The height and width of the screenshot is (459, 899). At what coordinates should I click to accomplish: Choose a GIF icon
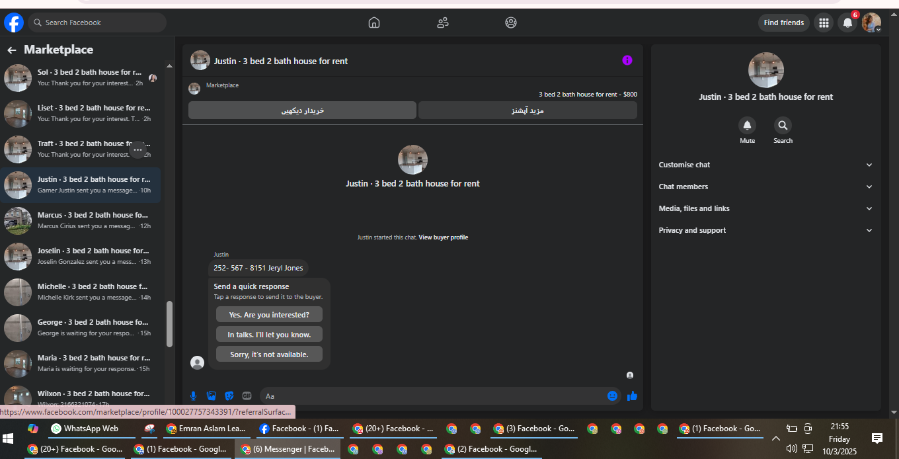(247, 396)
